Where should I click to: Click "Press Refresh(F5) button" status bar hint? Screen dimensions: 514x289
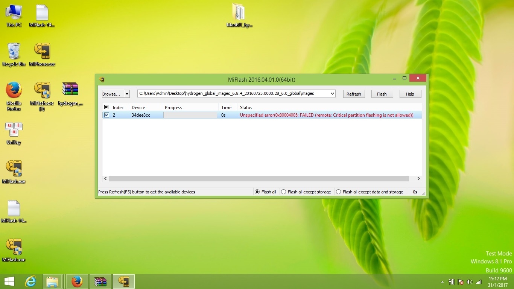coord(147,192)
